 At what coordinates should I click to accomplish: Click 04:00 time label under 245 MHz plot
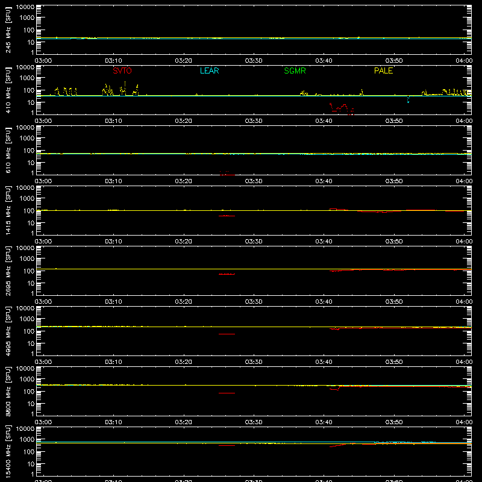[x=464, y=61]
